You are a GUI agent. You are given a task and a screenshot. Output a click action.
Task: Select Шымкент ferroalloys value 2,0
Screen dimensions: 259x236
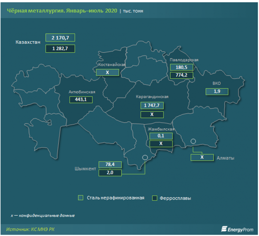click(110, 173)
